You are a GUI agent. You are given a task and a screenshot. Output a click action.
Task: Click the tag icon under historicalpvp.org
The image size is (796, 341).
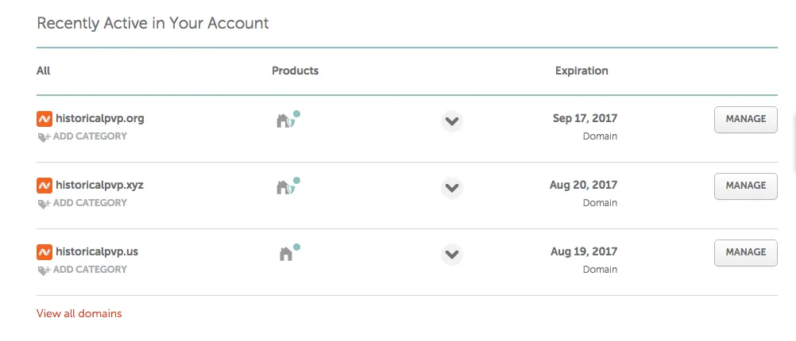[x=44, y=137]
